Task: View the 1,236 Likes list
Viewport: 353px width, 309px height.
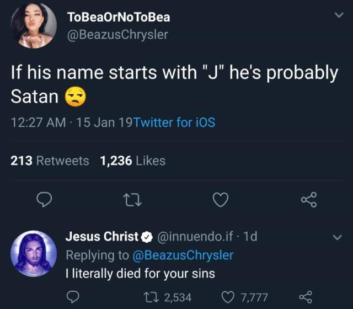Action: click(x=132, y=161)
